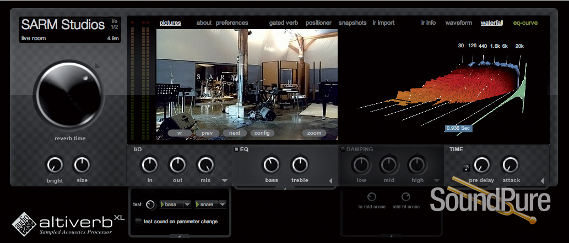Switch to the waveform view
The width and height of the screenshot is (569, 243).
[x=459, y=23]
